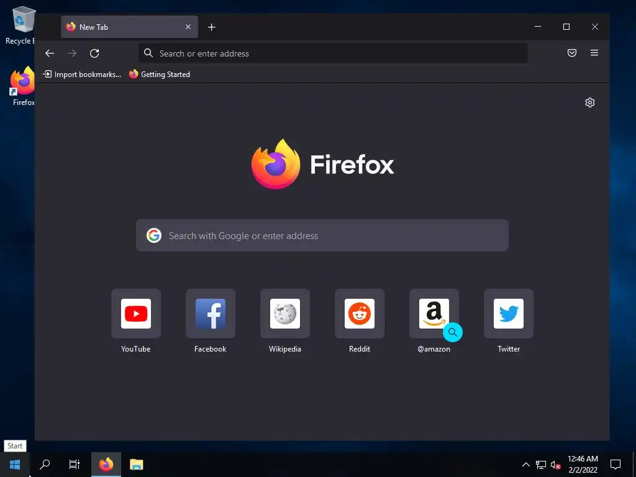Viewport: 636px width, 477px height.
Task: Click the Twitter label text
Action: coord(509,349)
